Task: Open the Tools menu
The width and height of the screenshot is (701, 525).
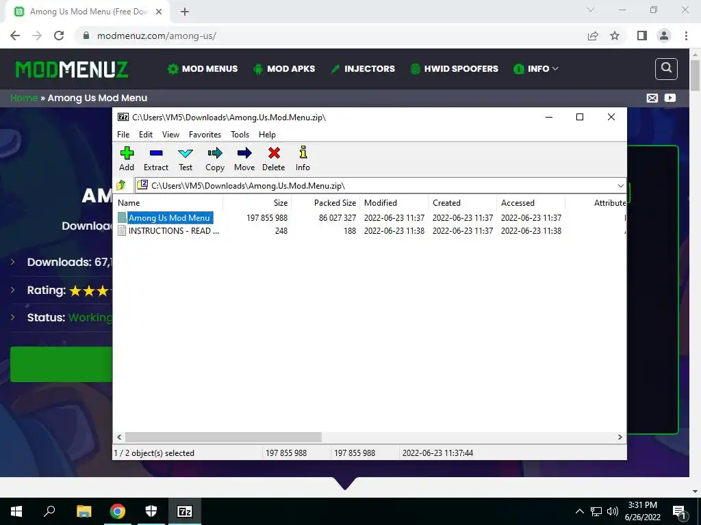Action: [240, 135]
